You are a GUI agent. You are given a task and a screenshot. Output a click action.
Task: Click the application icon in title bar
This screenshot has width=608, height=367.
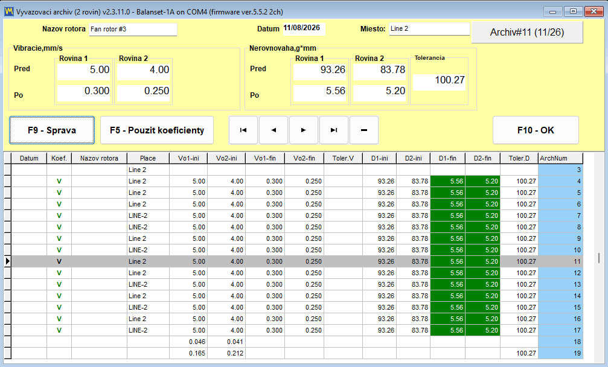(x=8, y=11)
